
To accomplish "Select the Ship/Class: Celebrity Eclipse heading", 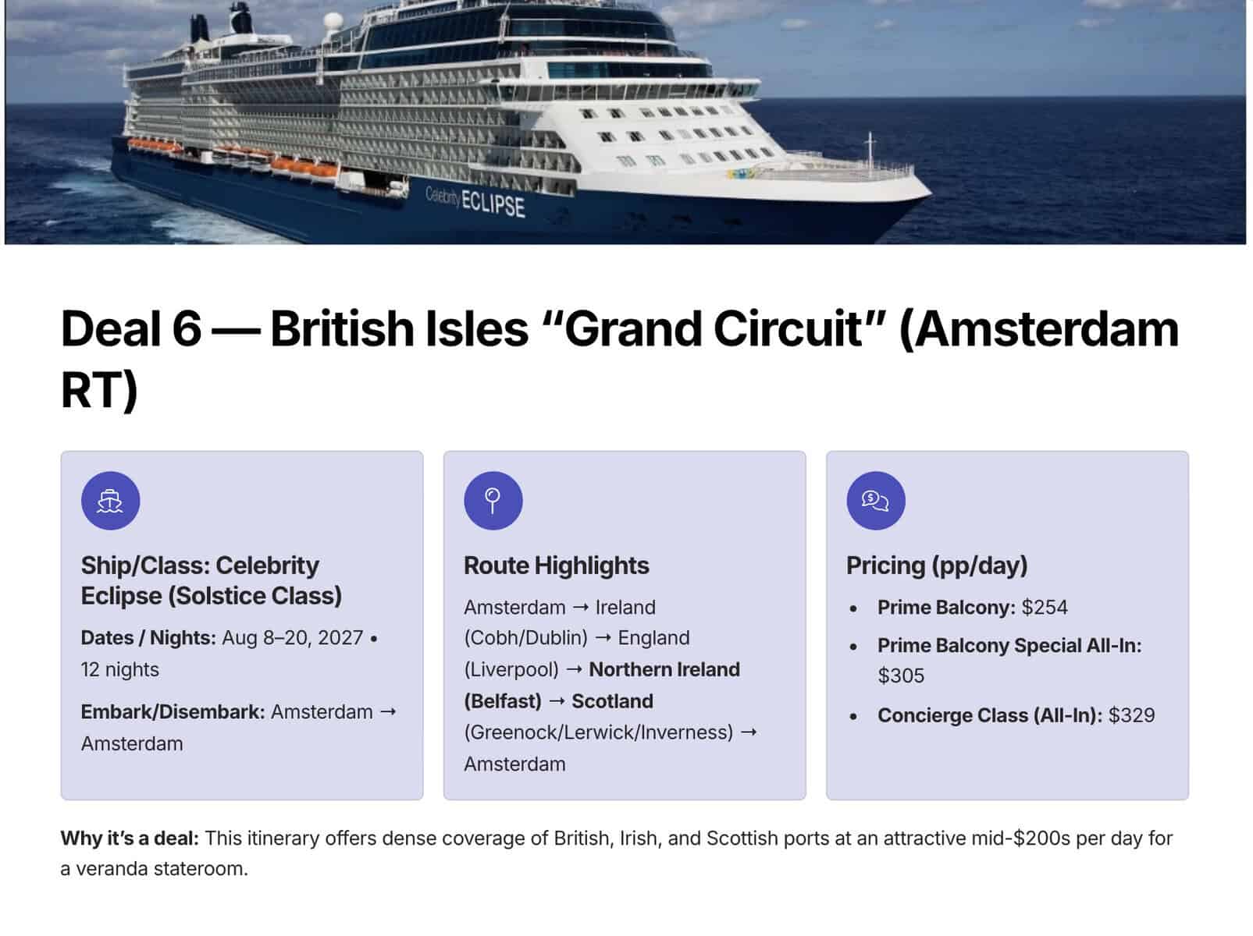I will coord(211,580).
